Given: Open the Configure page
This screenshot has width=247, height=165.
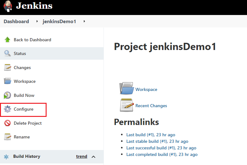Looking at the screenshot, I should [24, 109].
